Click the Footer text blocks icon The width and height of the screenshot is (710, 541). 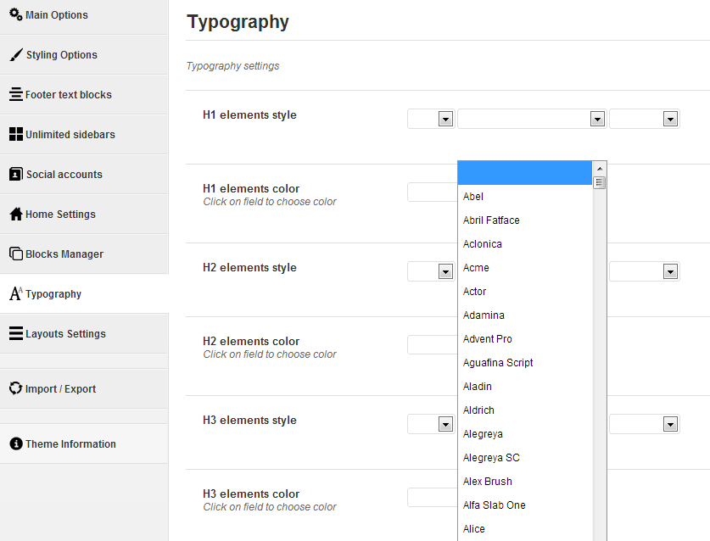click(x=16, y=94)
